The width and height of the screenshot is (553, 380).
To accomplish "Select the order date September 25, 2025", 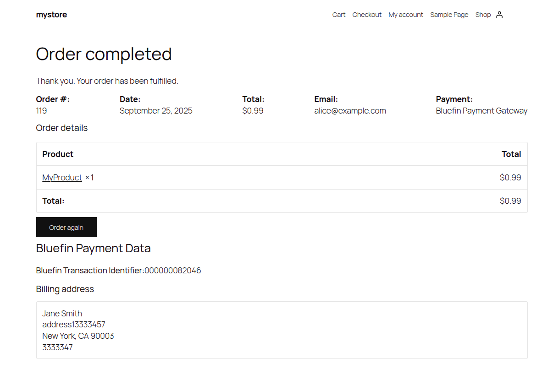I will [x=156, y=110].
